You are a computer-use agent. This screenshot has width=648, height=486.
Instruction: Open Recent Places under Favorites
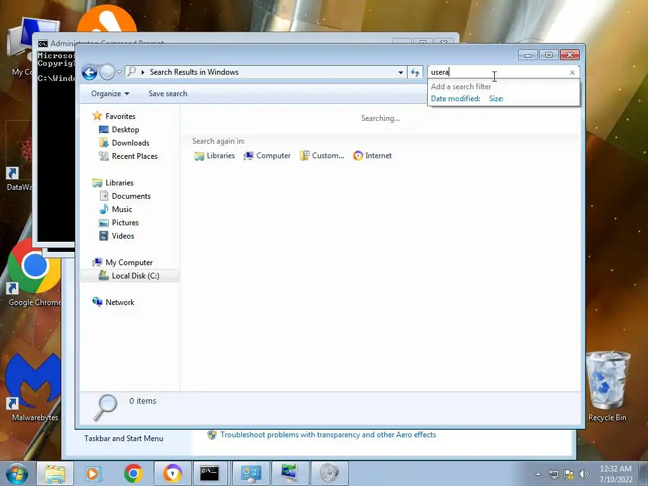[134, 156]
